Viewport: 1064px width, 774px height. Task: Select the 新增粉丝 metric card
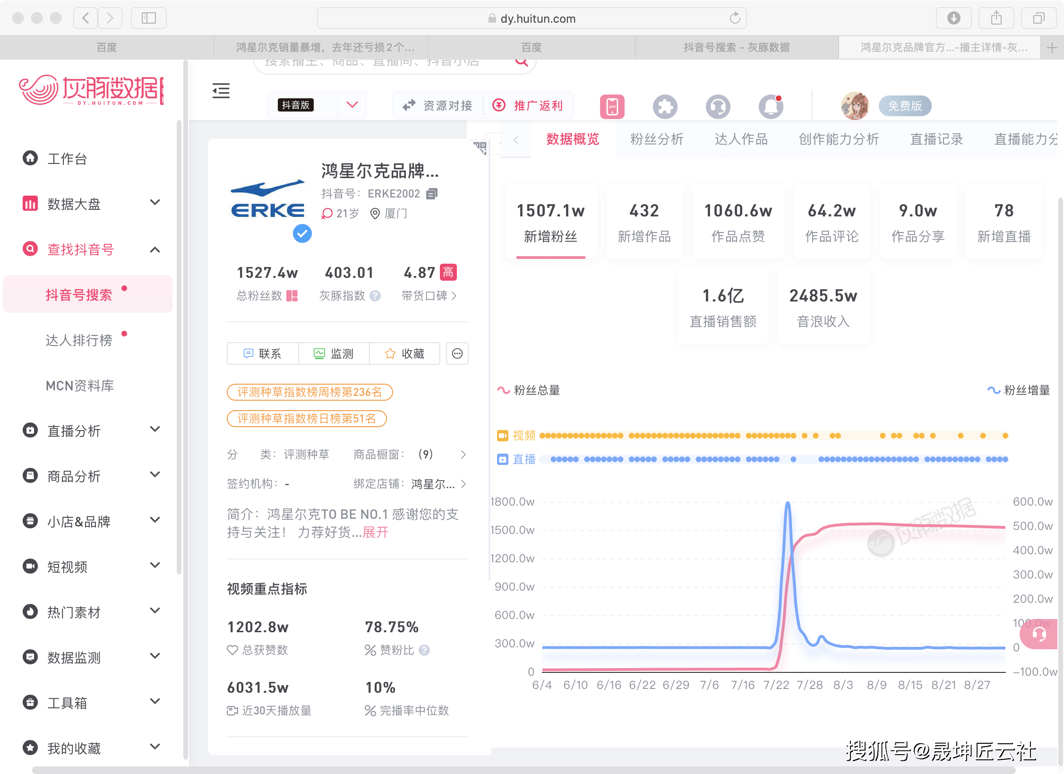tap(551, 222)
